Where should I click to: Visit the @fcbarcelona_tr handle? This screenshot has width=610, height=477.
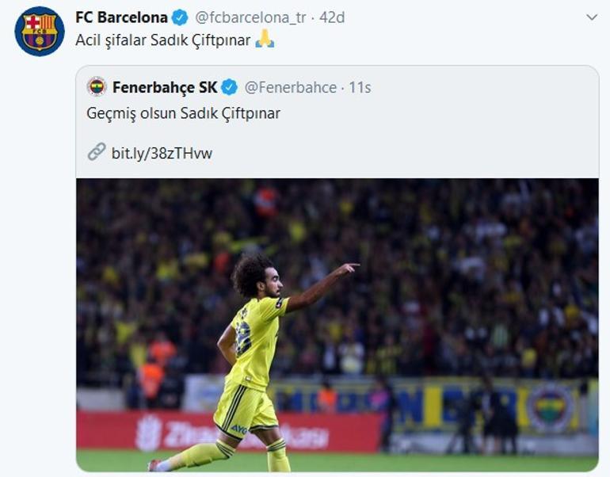(x=250, y=17)
